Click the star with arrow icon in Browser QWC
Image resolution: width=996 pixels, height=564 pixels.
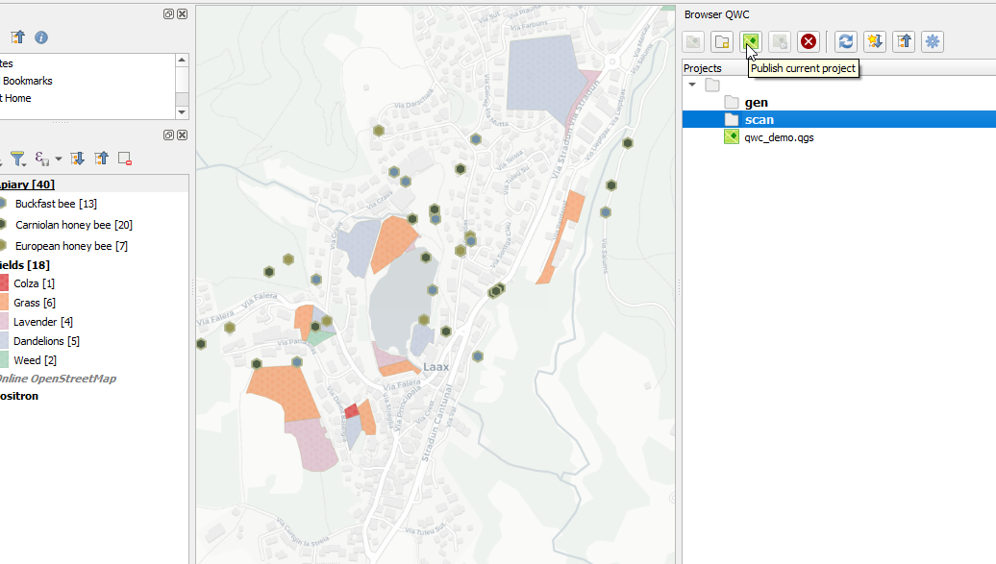pyautogui.click(x=874, y=41)
